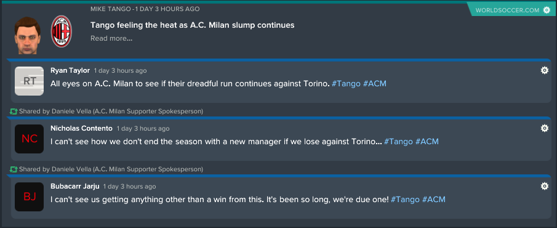Image resolution: width=557 pixels, height=228 pixels.
Task: Click the red NC avatar
Action: [29, 139]
